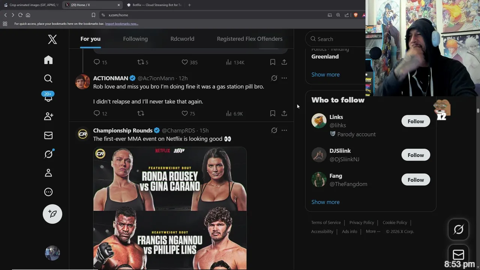Open more options on ACTIONMAN post
The width and height of the screenshot is (480, 270).
tap(284, 78)
